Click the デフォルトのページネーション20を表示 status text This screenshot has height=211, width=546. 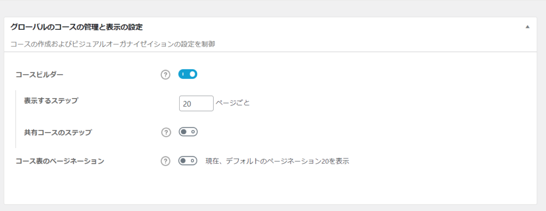287,161
